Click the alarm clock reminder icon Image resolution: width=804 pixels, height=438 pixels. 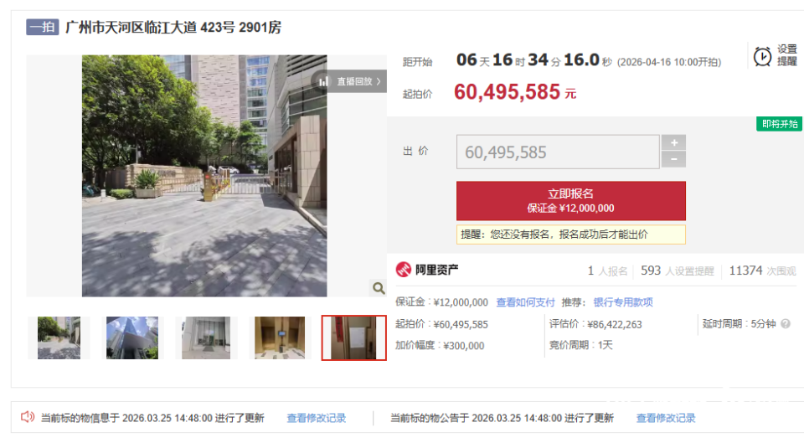tap(762, 56)
